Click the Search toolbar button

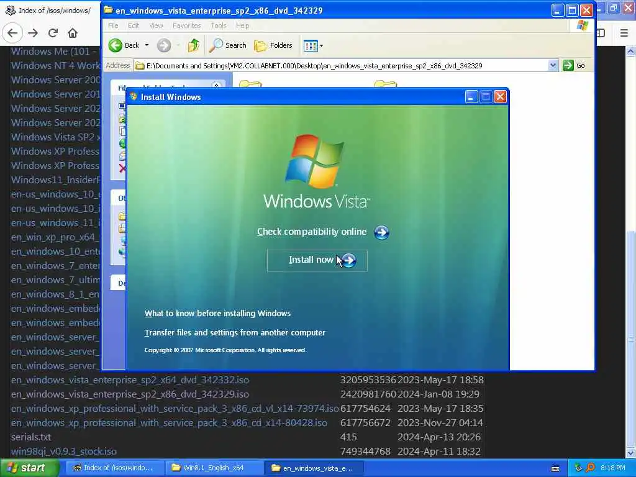(x=228, y=45)
